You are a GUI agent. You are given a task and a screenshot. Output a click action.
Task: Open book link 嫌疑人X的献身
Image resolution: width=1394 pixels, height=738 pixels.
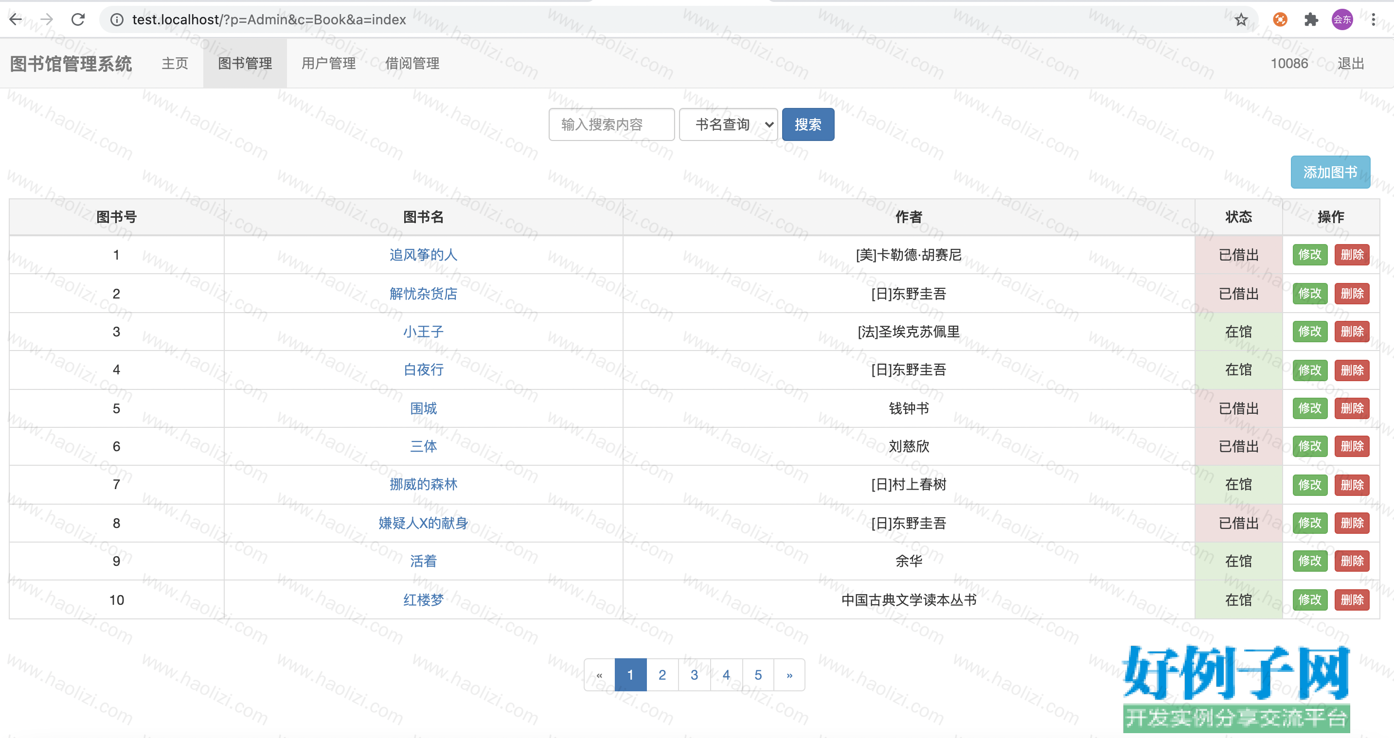(x=423, y=523)
